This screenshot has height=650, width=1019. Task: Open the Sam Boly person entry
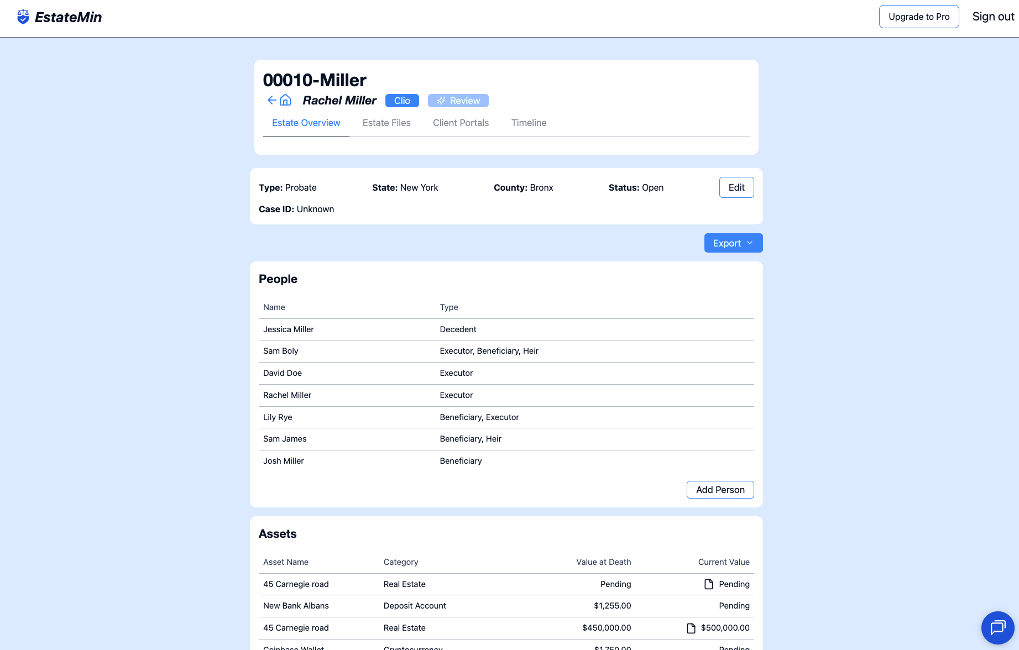[x=280, y=351]
